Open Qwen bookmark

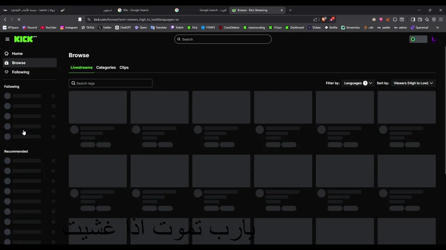[x=141, y=27]
